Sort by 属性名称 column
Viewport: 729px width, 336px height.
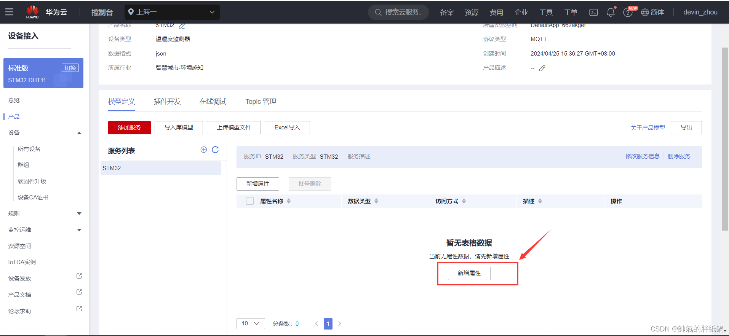(289, 201)
